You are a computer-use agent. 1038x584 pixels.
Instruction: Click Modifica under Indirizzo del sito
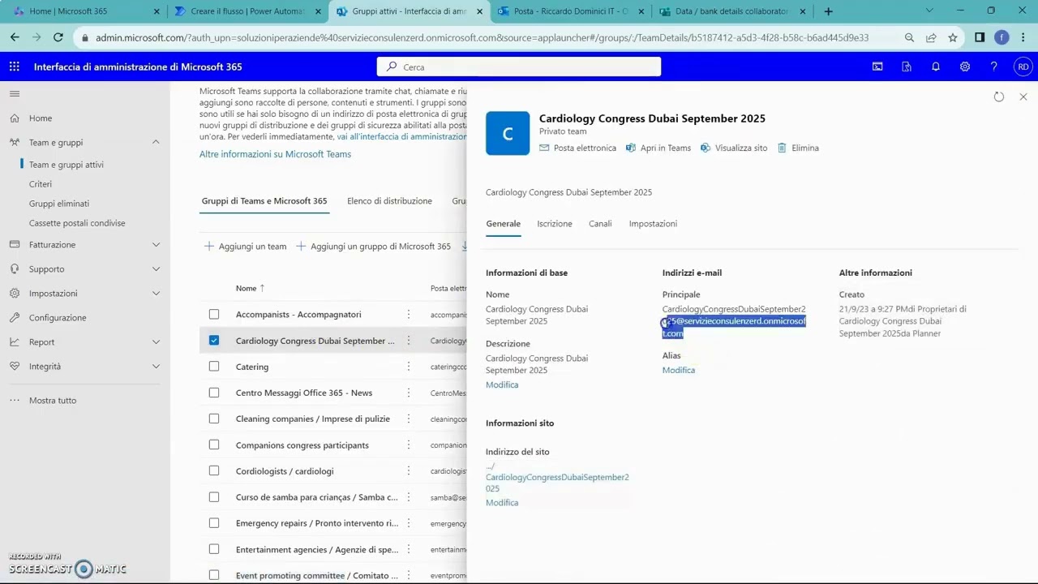(502, 503)
